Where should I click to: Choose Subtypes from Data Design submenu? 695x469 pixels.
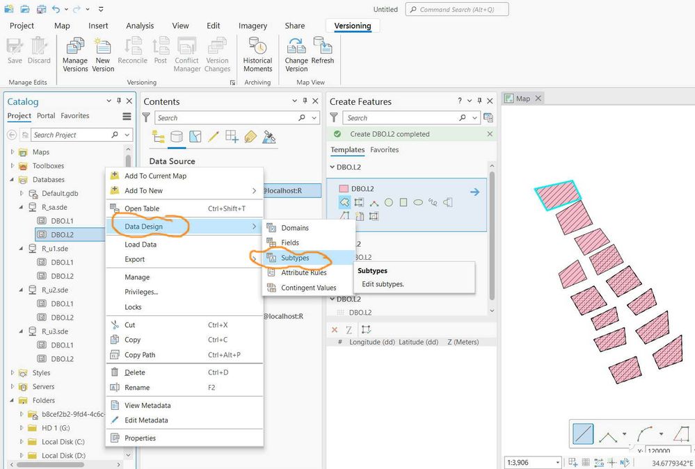(308, 258)
